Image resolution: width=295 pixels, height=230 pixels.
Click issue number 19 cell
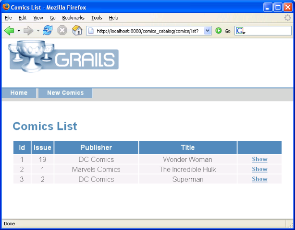42,160
